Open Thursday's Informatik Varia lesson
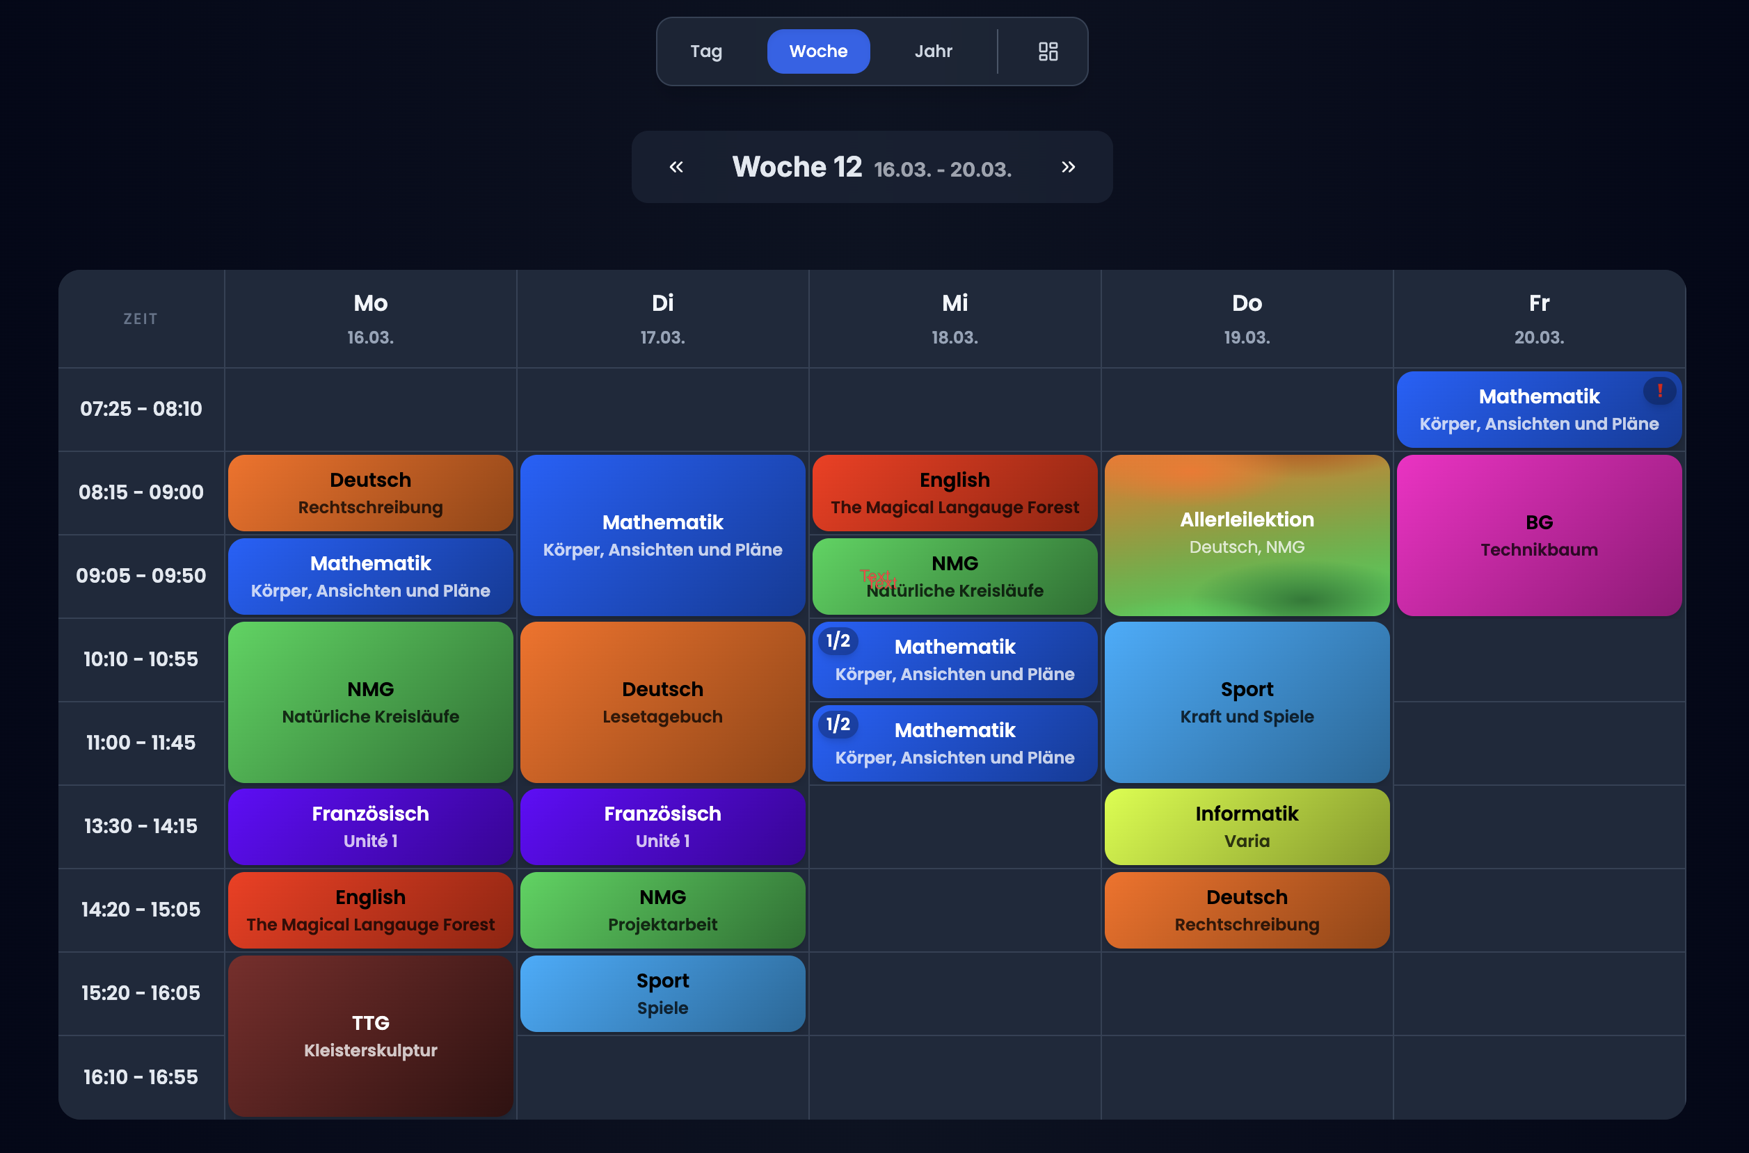The image size is (1749, 1153). point(1247,827)
